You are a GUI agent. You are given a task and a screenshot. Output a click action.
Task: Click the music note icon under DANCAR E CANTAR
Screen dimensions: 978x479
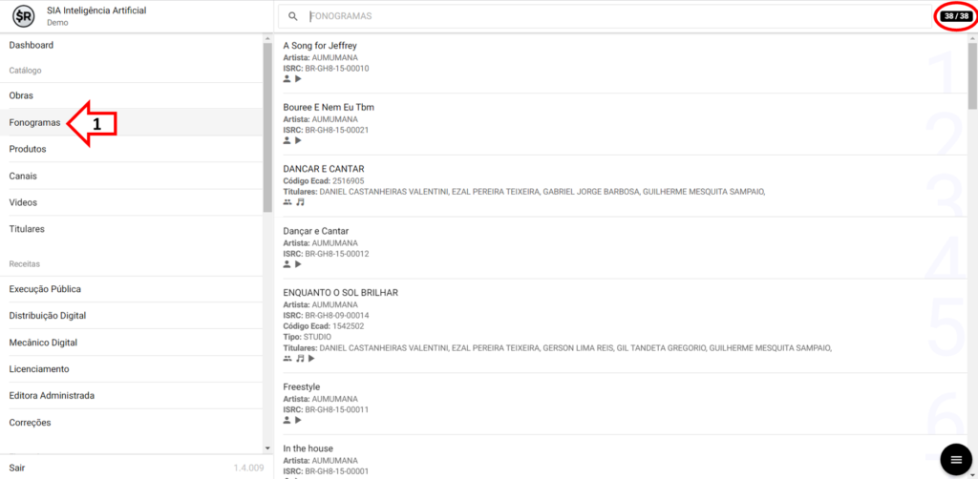click(300, 202)
